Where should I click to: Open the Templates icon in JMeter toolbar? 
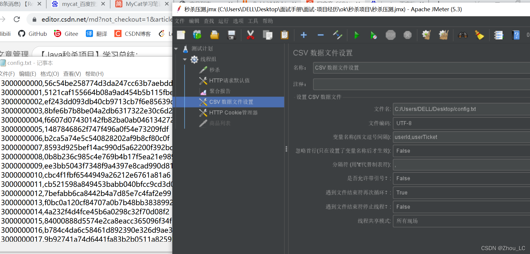197,35
